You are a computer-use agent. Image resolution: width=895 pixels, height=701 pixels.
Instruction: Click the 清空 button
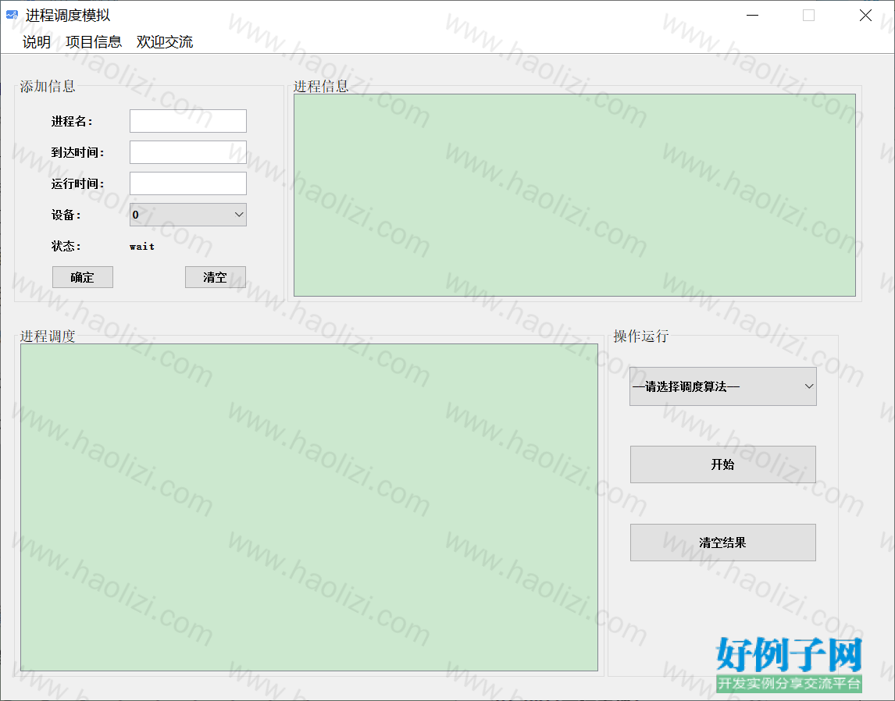[x=216, y=277]
